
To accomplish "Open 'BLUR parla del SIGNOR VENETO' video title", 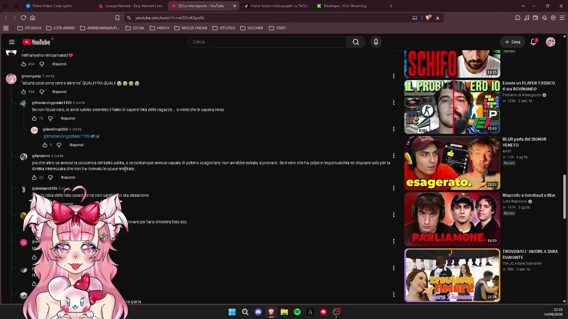I will point(525,142).
